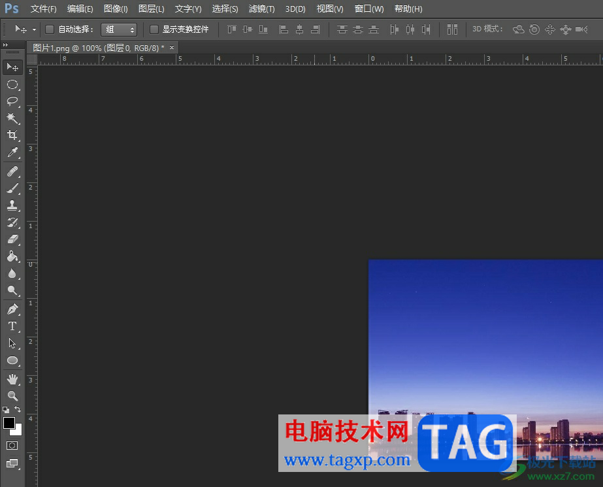Viewport: 603px width, 487px height.
Task: Select the Magic Wand tool
Action: (12, 118)
